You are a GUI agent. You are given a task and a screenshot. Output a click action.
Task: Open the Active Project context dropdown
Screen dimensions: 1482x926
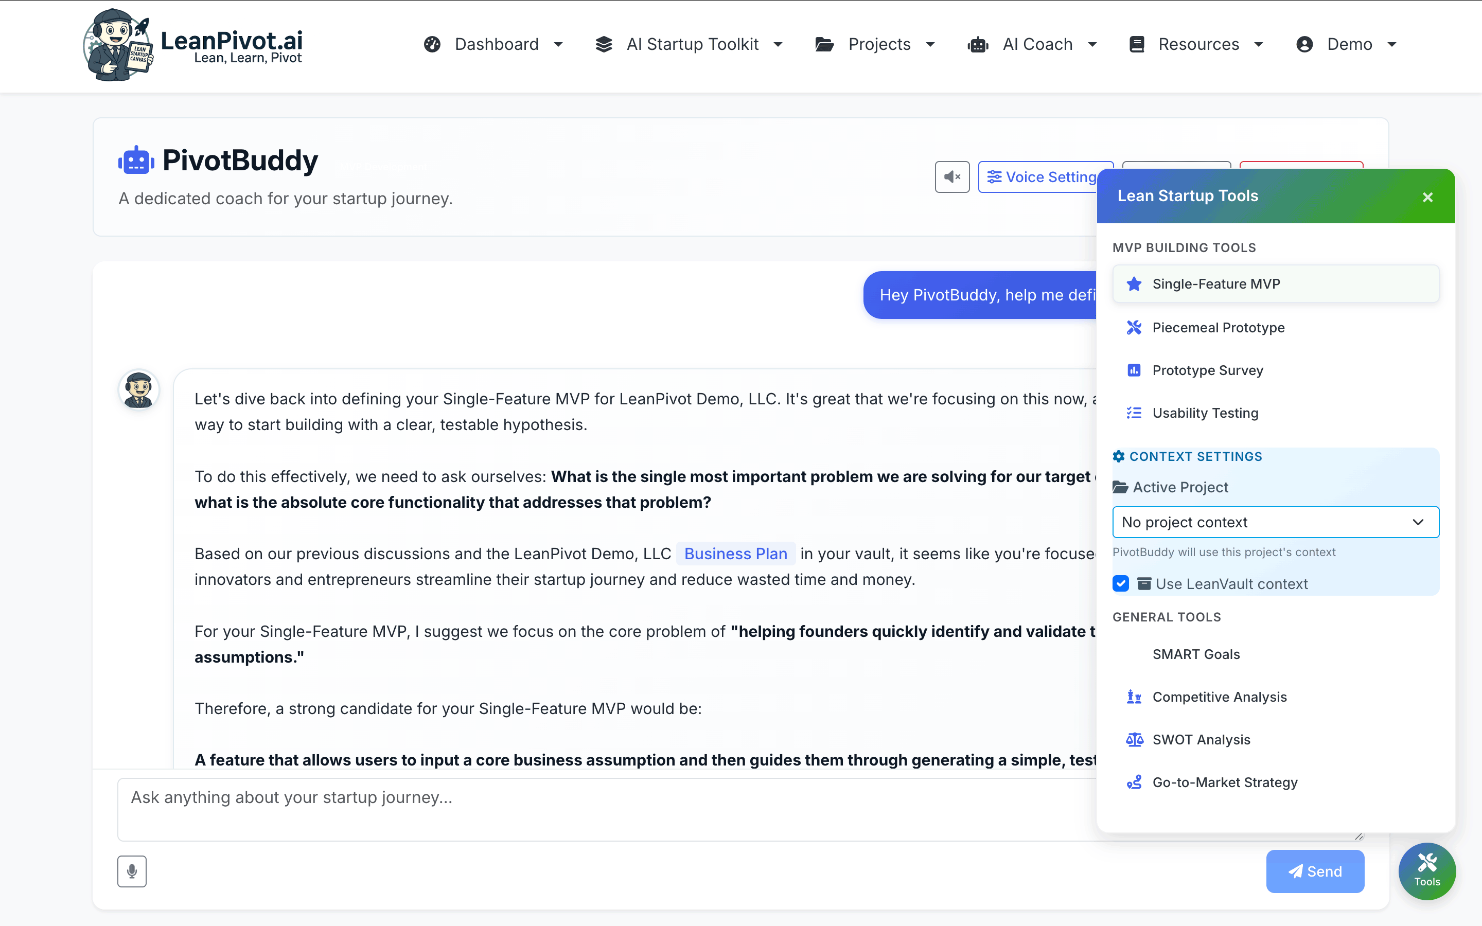click(x=1276, y=522)
